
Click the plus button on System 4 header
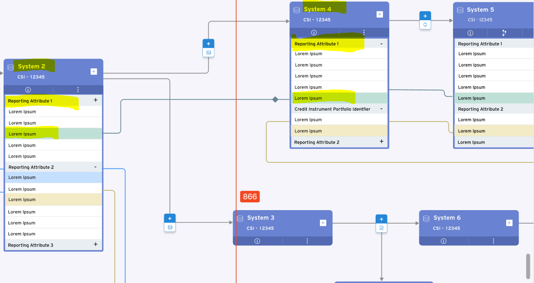point(379,13)
